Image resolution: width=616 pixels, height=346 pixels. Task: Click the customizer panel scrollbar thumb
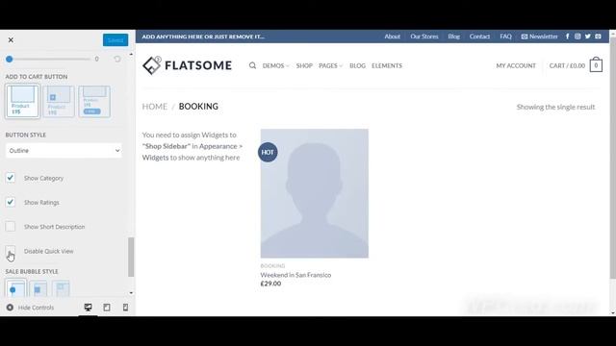point(131,257)
